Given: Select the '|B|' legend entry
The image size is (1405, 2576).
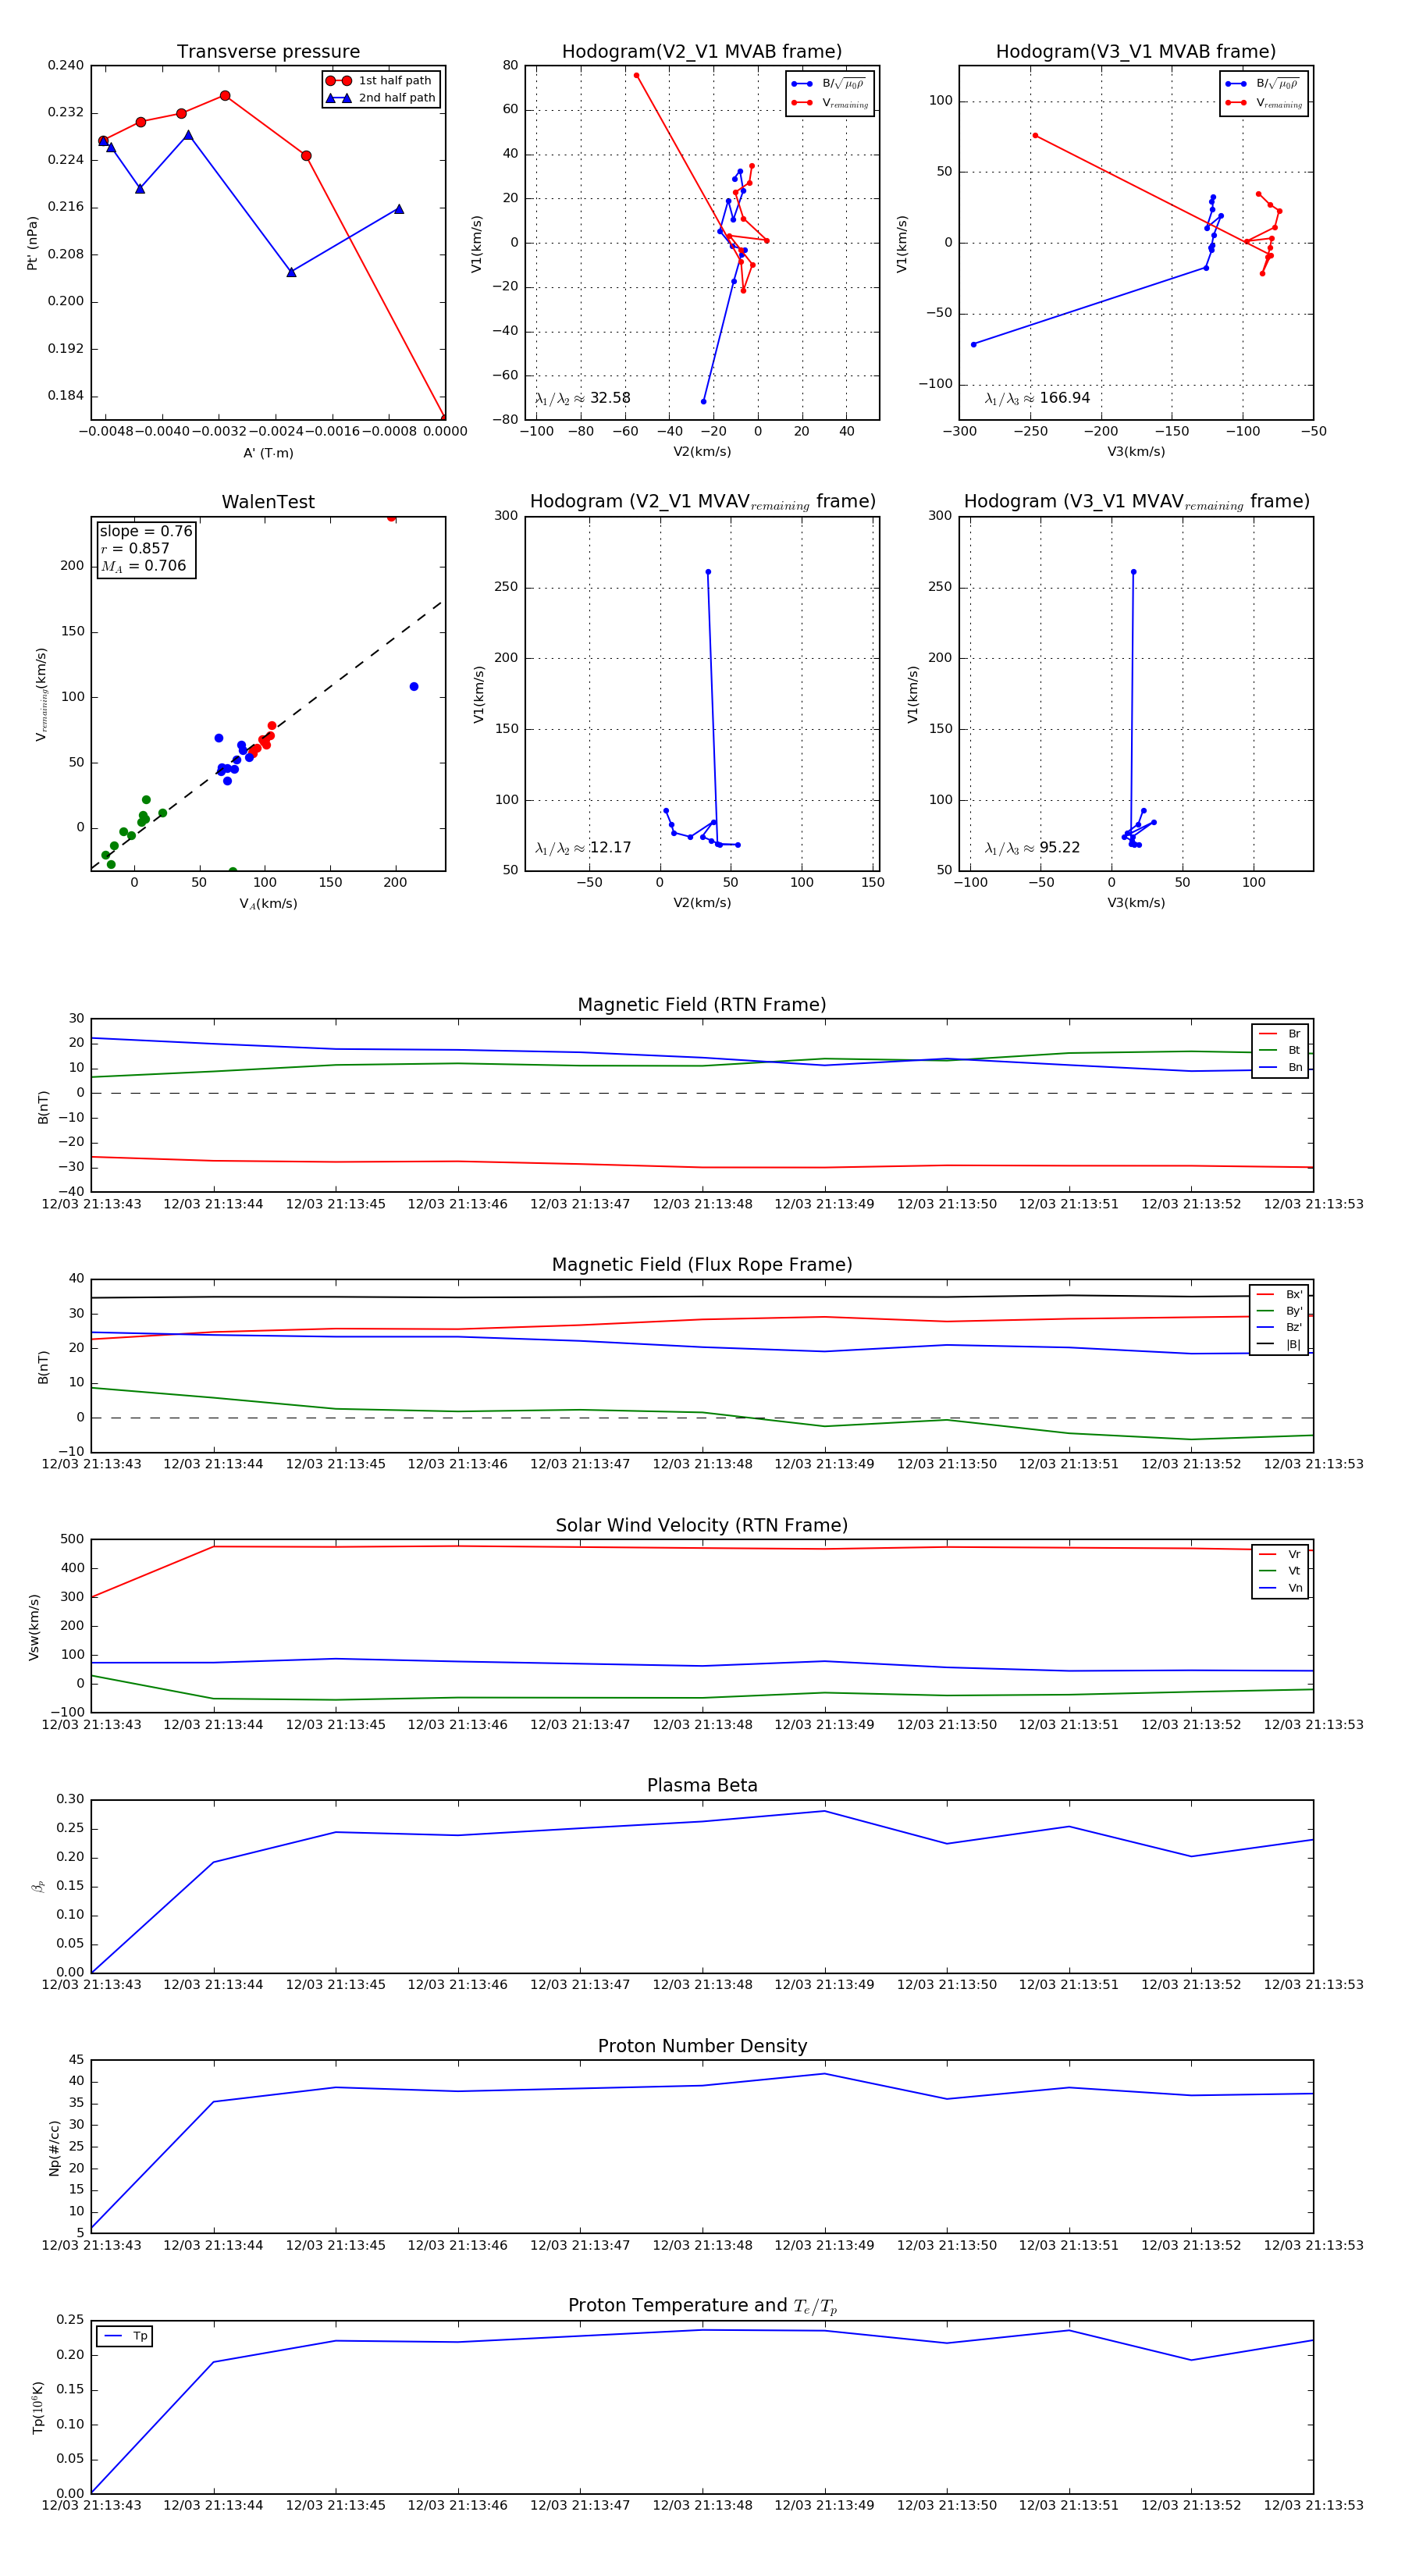Looking at the screenshot, I should pyautogui.click(x=1279, y=1345).
